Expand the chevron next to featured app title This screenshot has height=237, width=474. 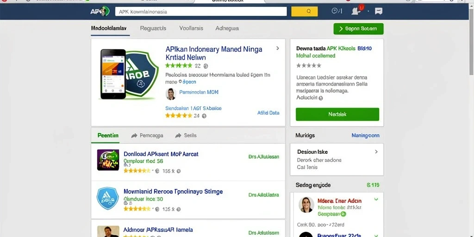tap(278, 48)
